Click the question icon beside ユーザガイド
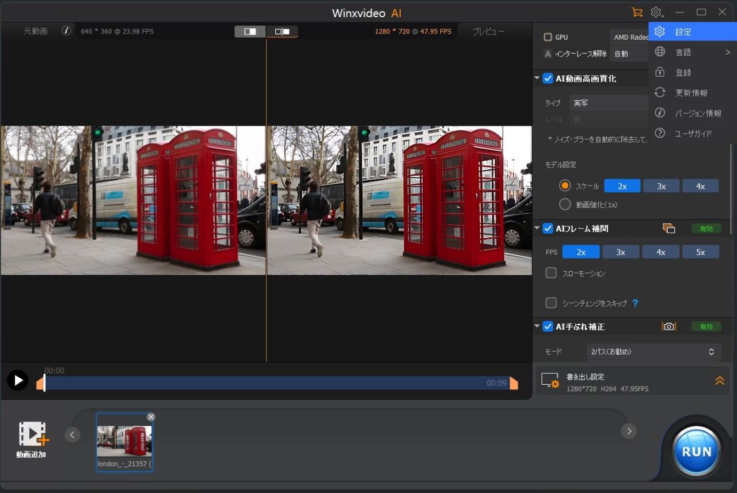Screen dimensions: 737x493 660,133
